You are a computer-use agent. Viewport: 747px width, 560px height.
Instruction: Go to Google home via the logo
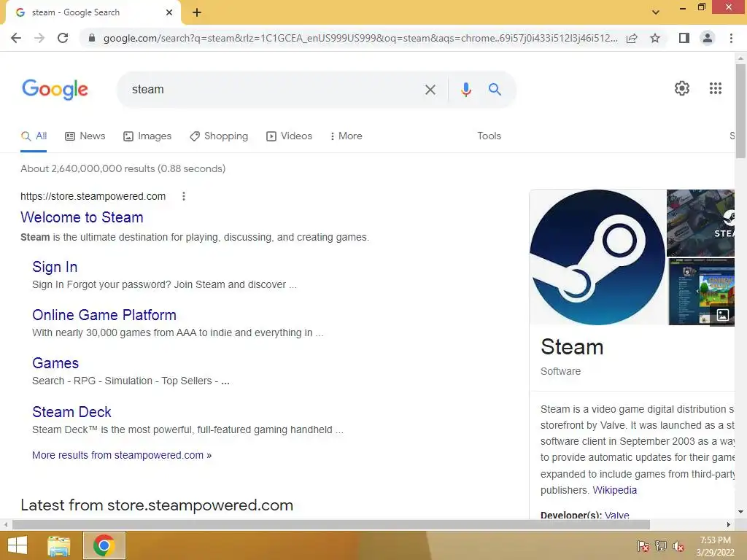point(55,90)
